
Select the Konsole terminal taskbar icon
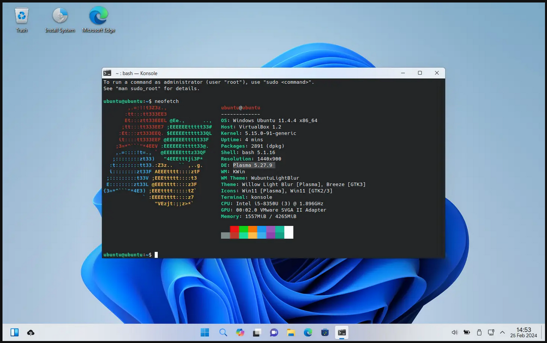[342, 333]
